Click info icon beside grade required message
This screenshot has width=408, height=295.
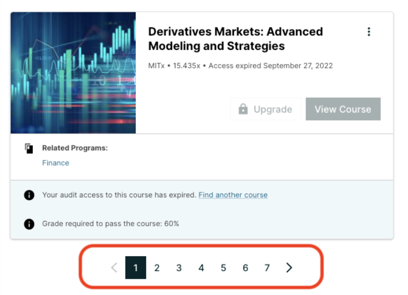(29, 224)
